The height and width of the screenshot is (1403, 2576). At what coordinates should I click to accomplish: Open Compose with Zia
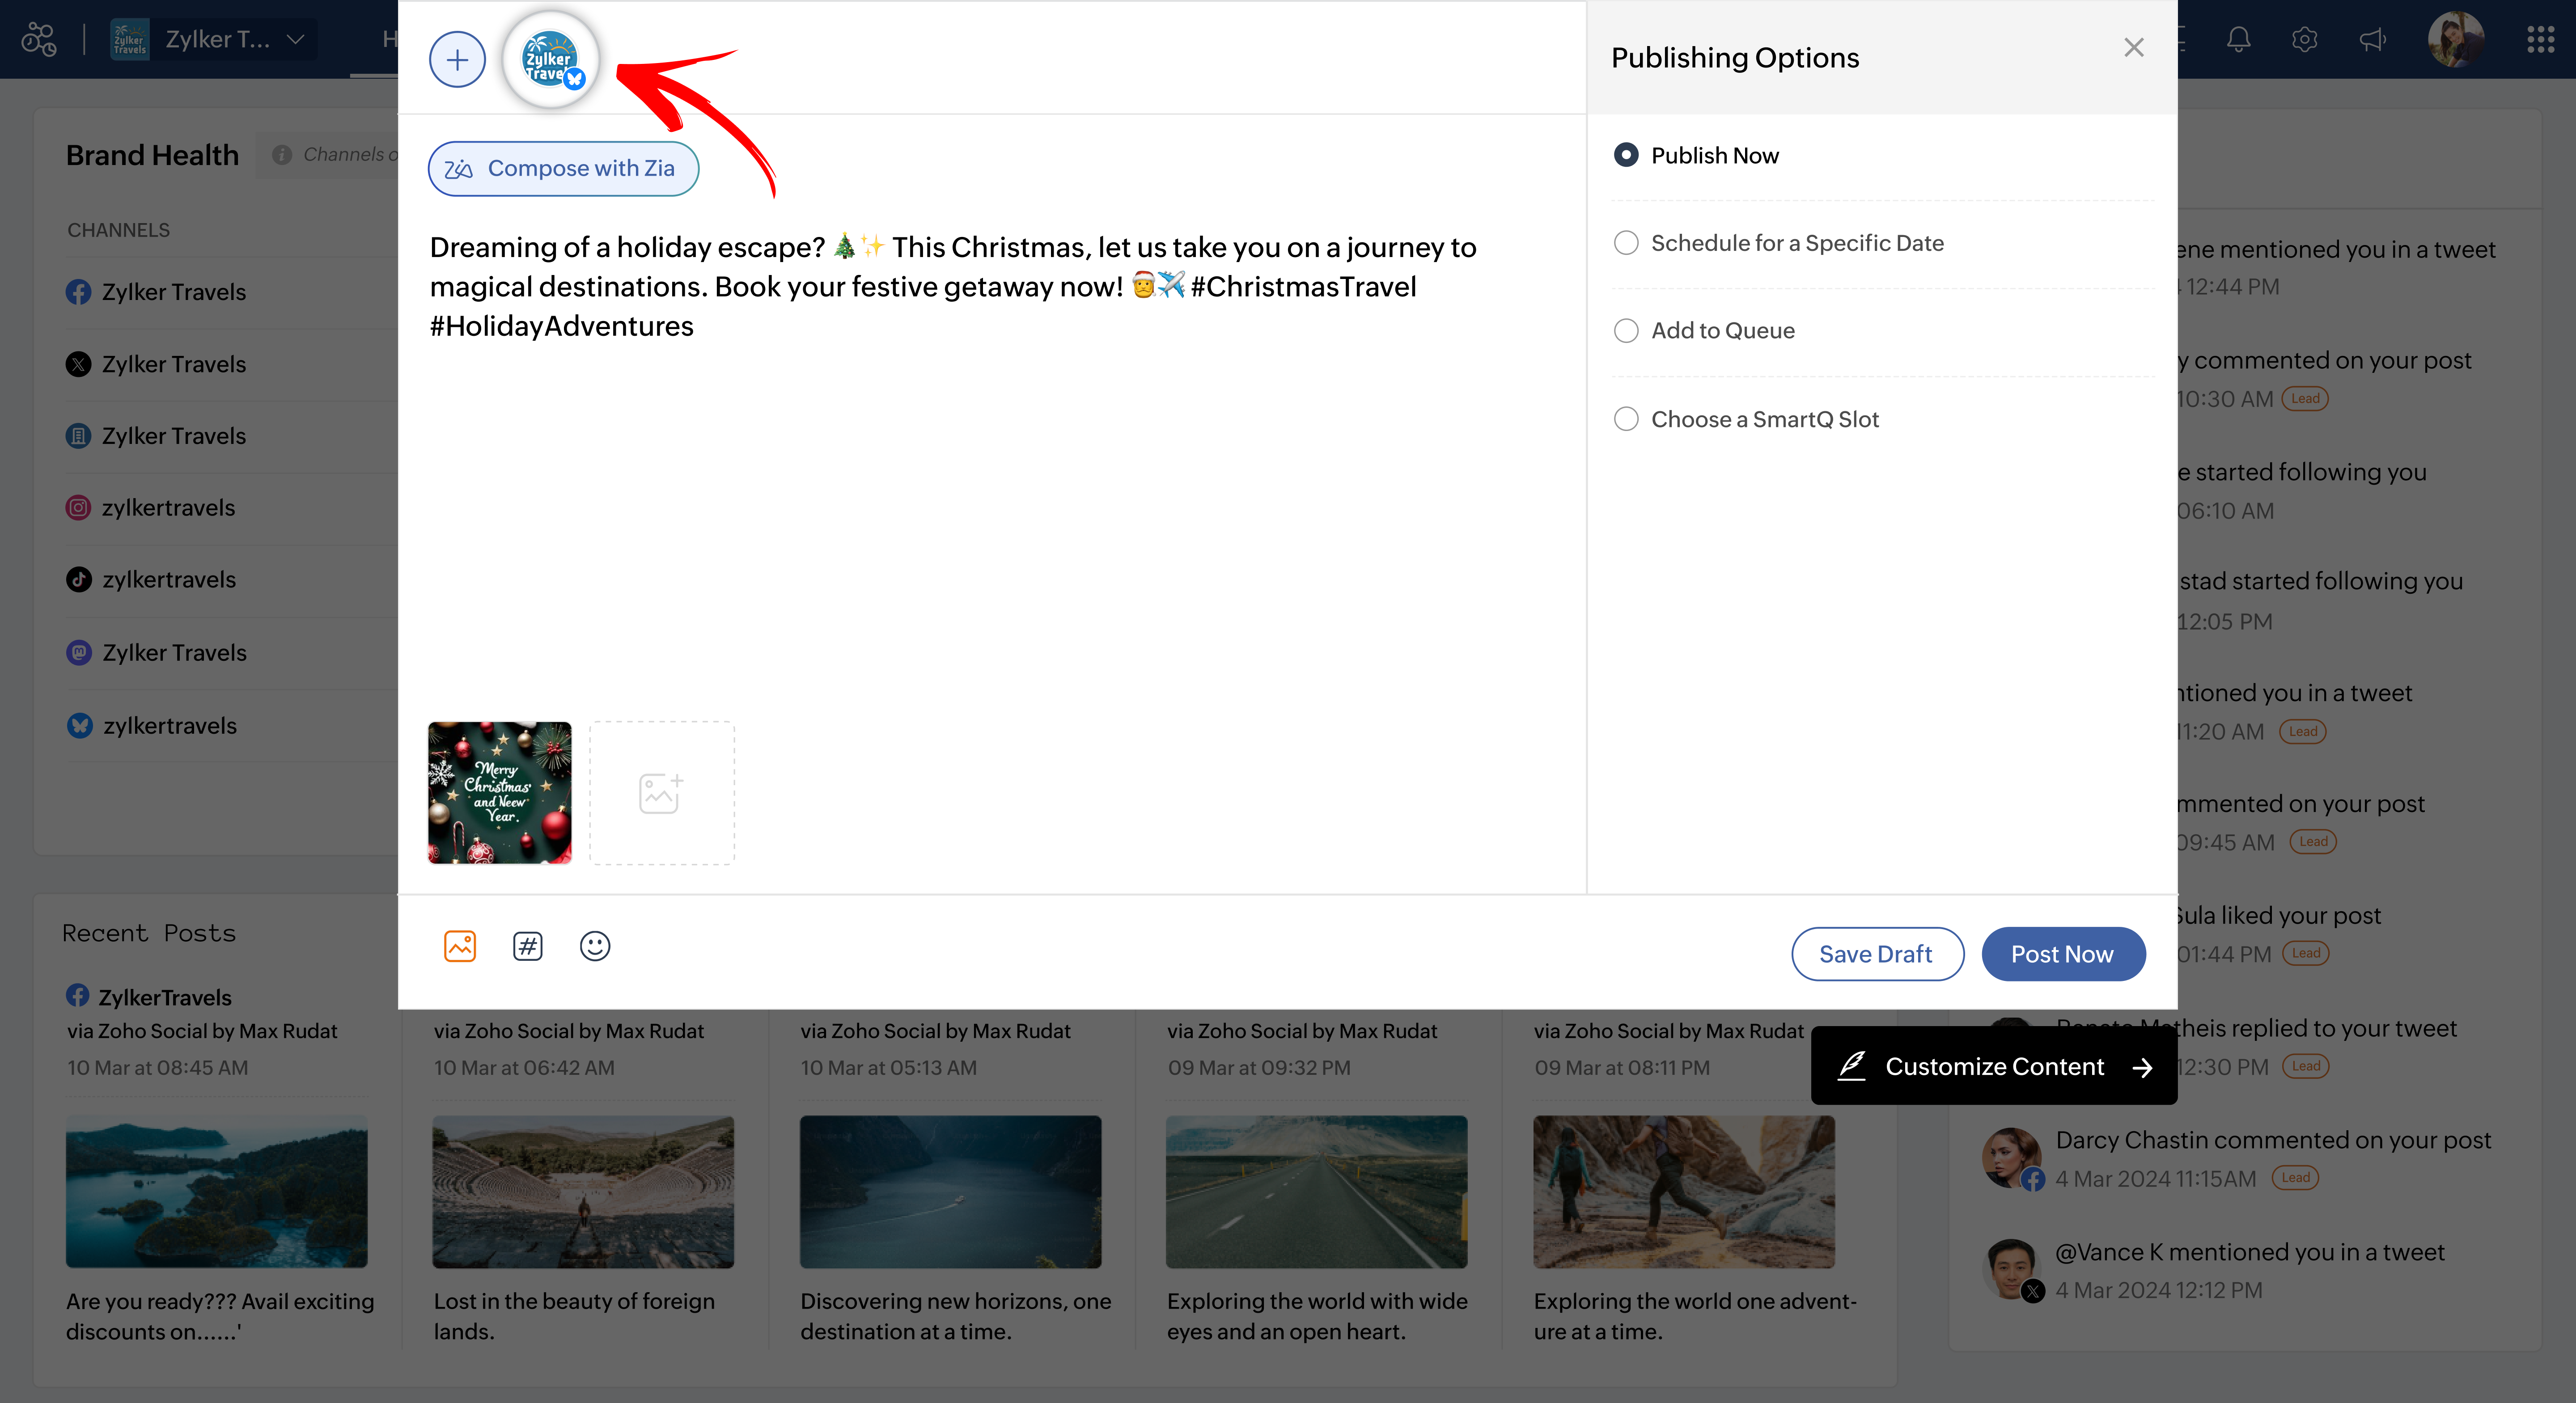point(563,168)
